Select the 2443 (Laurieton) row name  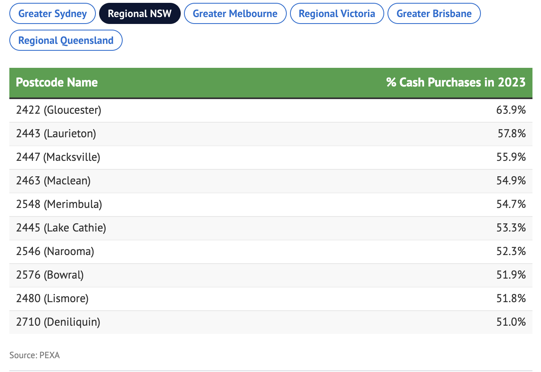(x=56, y=134)
